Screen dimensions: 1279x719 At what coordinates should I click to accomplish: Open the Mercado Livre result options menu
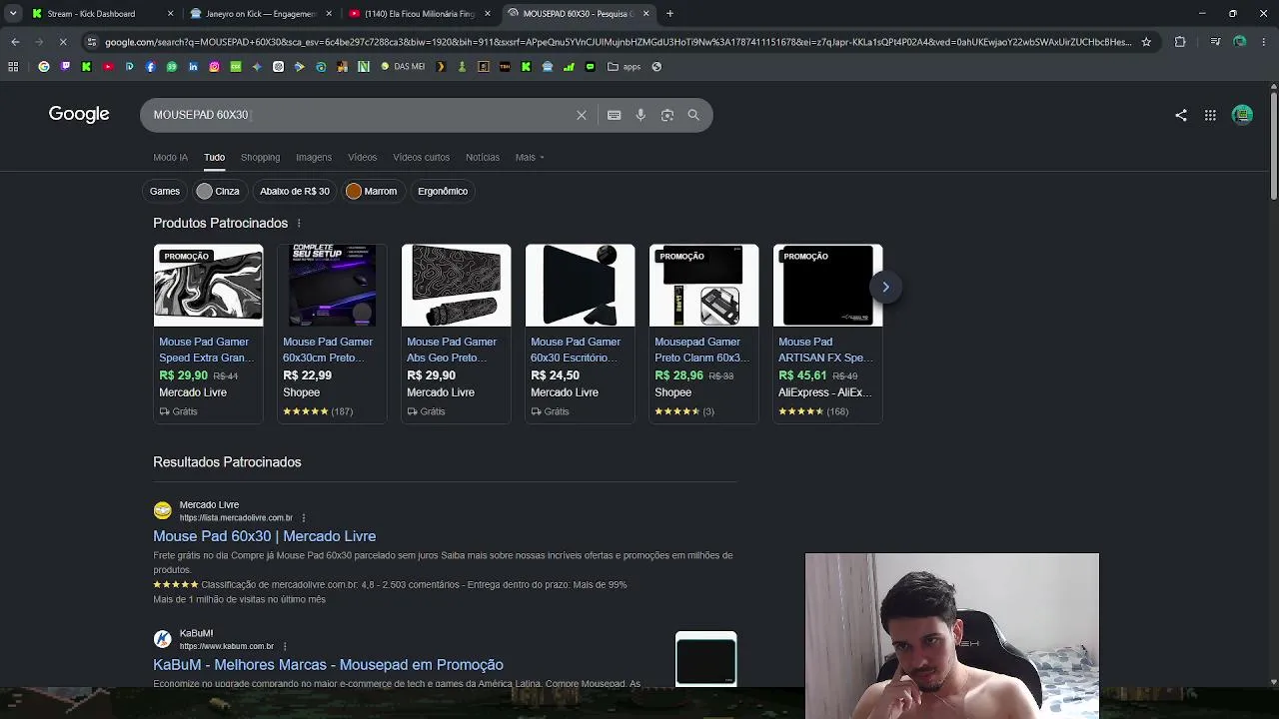[x=304, y=518]
